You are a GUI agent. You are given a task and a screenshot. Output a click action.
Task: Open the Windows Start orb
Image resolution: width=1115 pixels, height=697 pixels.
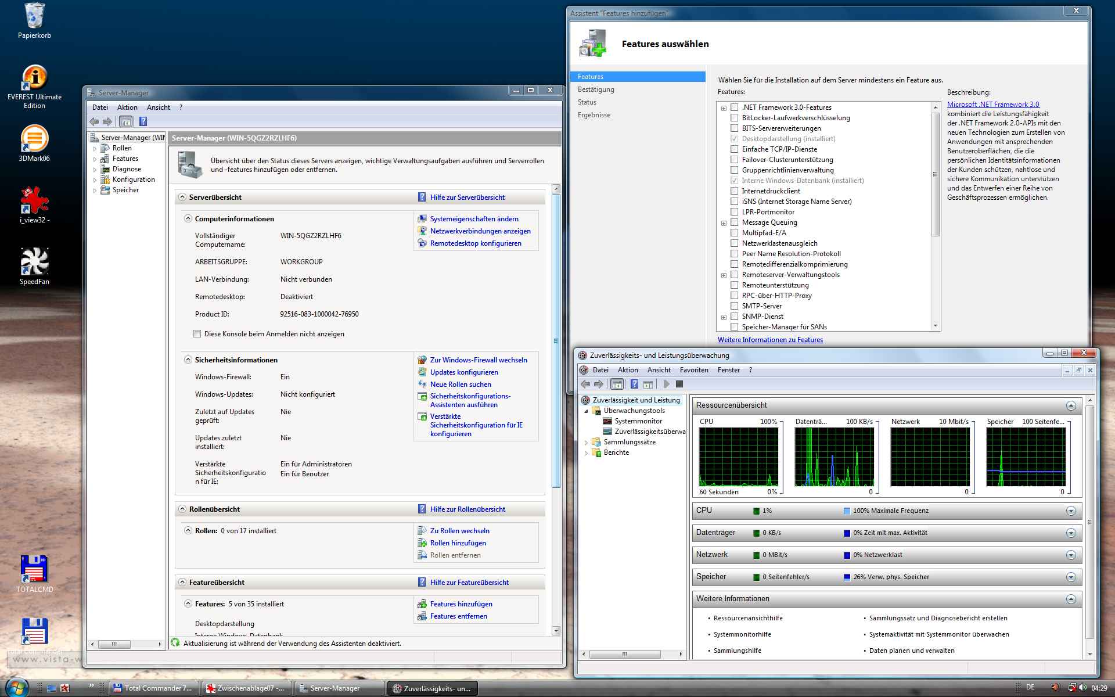pos(16,688)
